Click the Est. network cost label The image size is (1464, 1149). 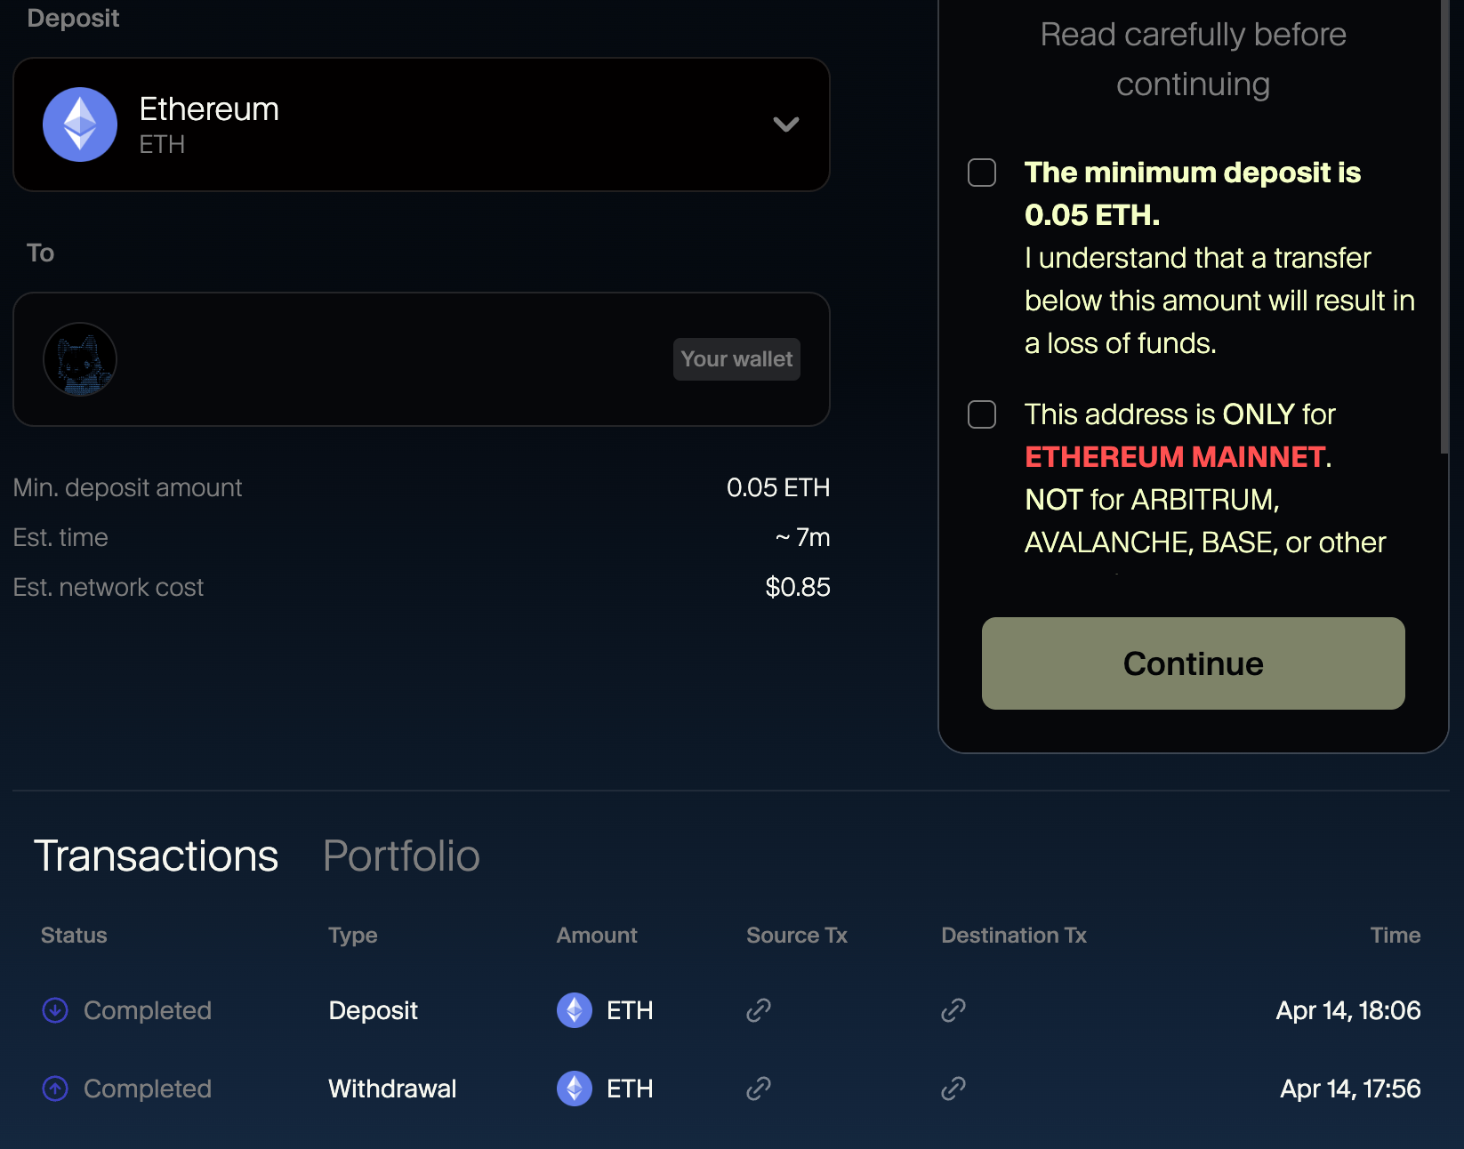coord(109,587)
